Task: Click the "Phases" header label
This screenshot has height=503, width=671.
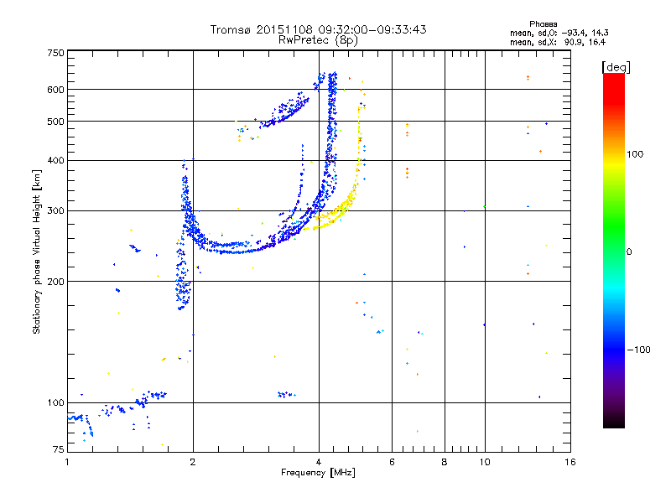Action: tap(543, 24)
